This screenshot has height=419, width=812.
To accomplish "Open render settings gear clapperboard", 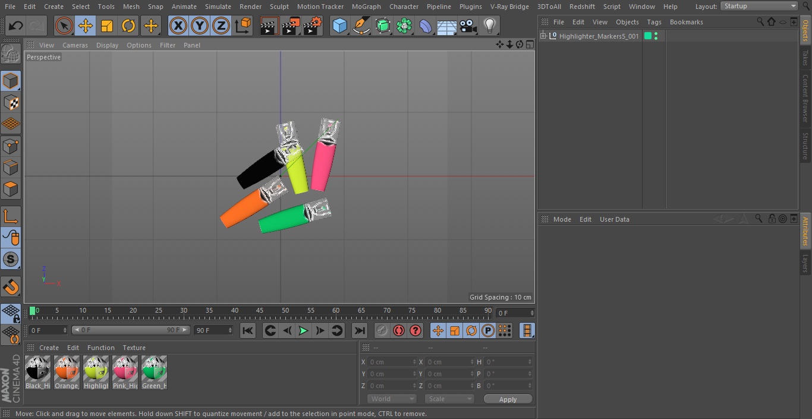I will coord(313,26).
